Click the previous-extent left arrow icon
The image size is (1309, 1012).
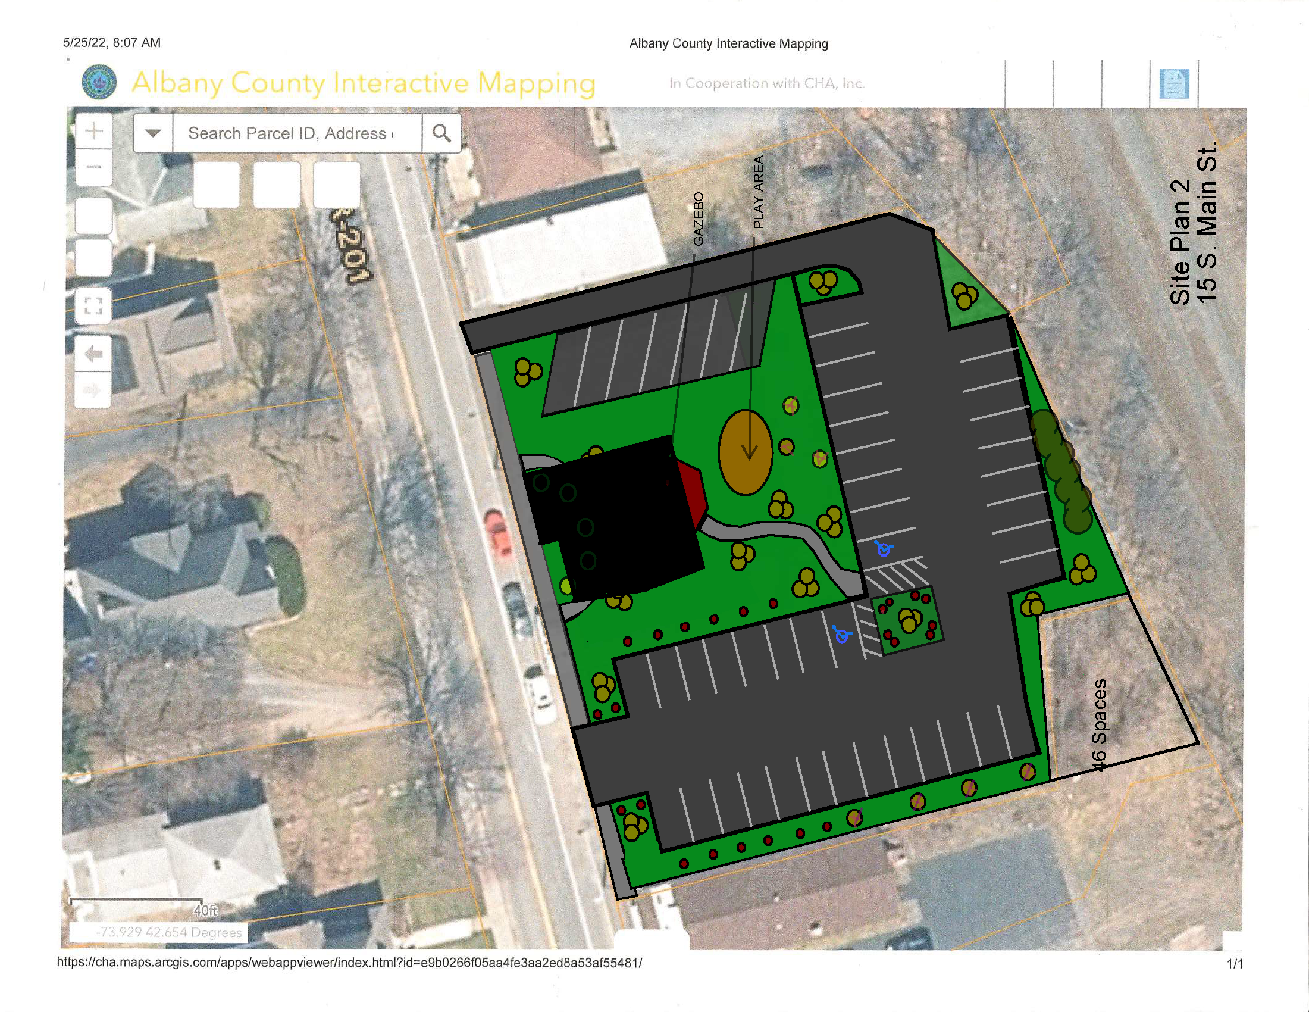pyautogui.click(x=94, y=354)
